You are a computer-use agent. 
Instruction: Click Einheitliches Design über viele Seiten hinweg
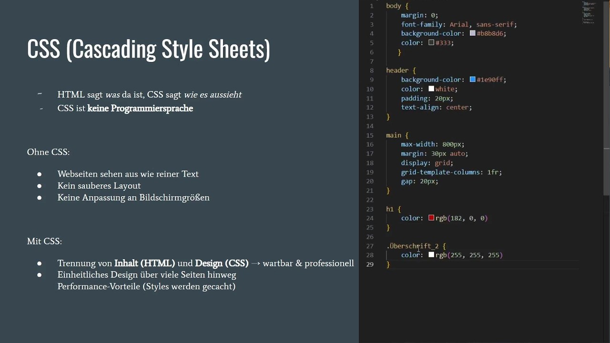[147, 275]
